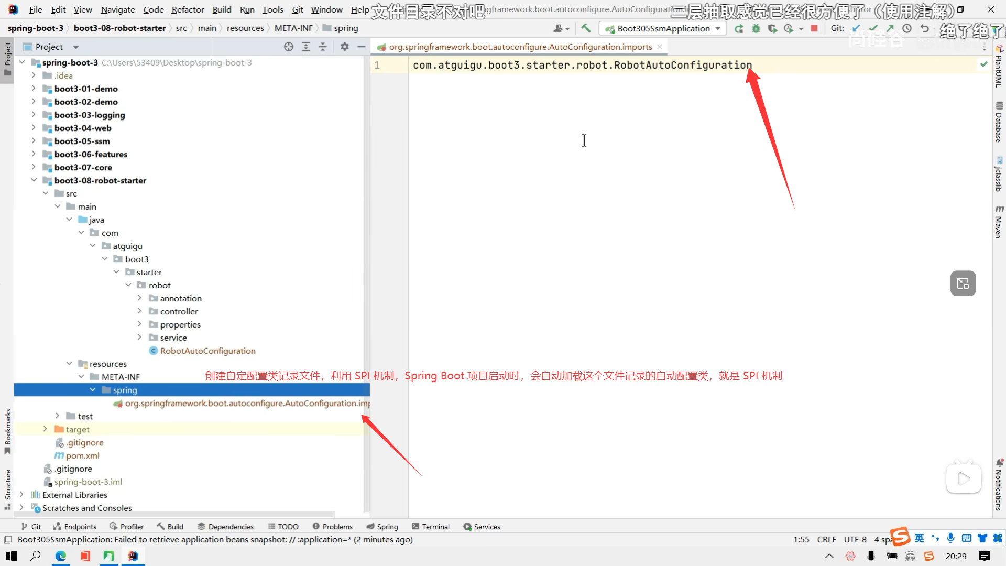Stop the running application
The width and height of the screenshot is (1006, 566).
point(814,28)
